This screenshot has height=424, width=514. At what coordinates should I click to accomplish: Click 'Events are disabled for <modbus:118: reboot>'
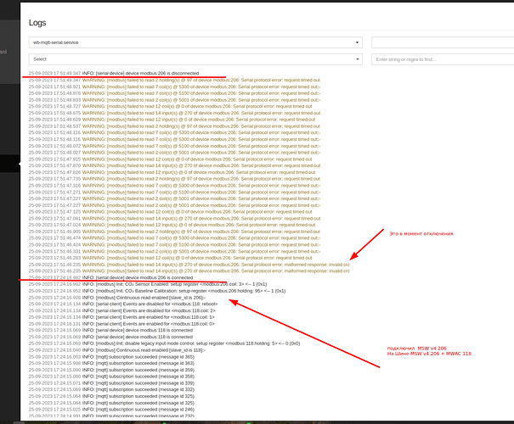(123, 304)
